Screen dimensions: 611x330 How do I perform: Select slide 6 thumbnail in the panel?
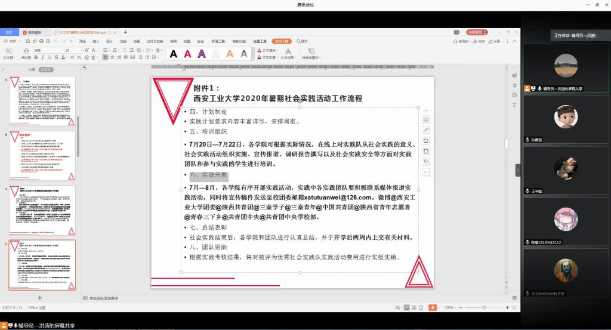tap(50, 156)
